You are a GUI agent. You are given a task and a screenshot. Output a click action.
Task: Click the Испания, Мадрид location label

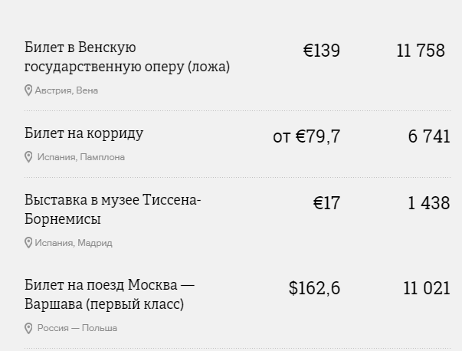pyautogui.click(x=74, y=243)
